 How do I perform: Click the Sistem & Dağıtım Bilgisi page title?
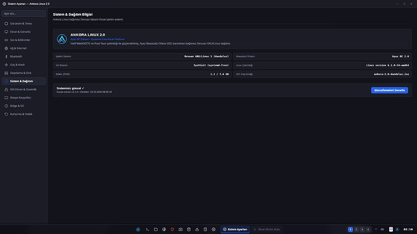point(73,14)
